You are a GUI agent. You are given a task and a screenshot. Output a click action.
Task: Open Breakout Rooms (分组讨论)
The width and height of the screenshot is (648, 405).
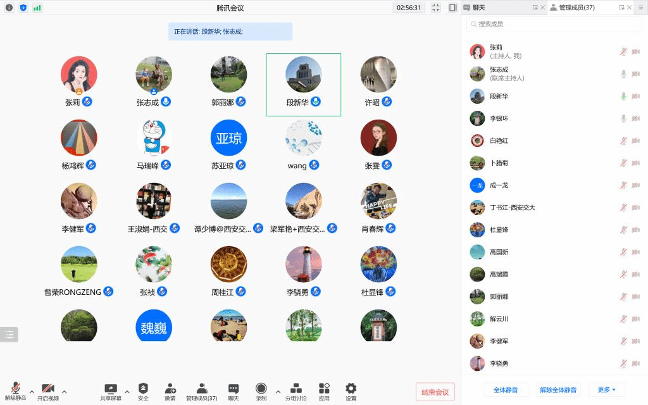(x=296, y=389)
